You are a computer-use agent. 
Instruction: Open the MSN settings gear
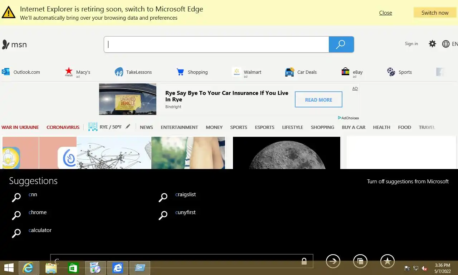[x=432, y=44]
